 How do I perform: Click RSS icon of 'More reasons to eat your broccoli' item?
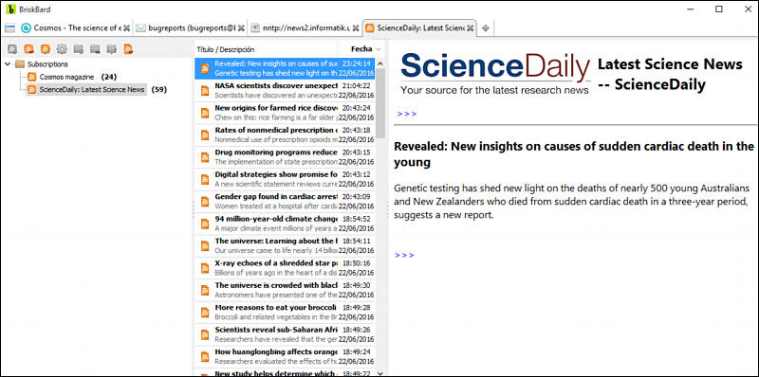pos(205,313)
